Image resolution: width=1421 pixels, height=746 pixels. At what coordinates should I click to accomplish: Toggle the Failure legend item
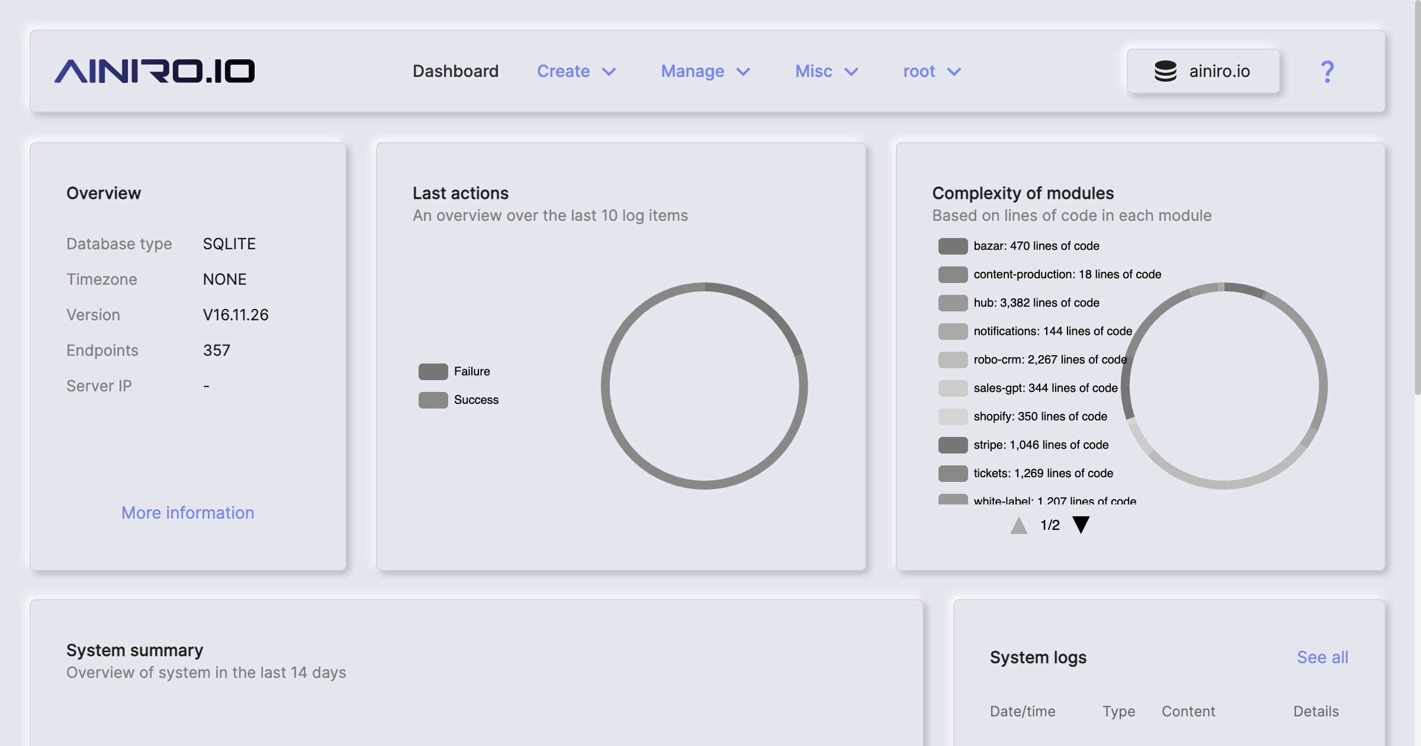(471, 371)
